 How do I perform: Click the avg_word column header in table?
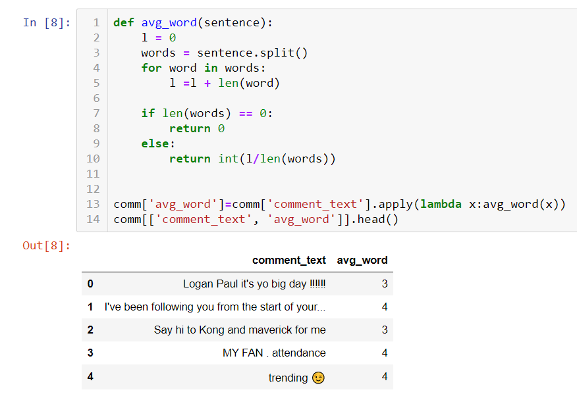pos(362,260)
